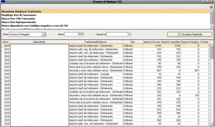Viewport: 215px width, 127px height.
Task: Focus the Cessati al date field
Action: [117, 34]
